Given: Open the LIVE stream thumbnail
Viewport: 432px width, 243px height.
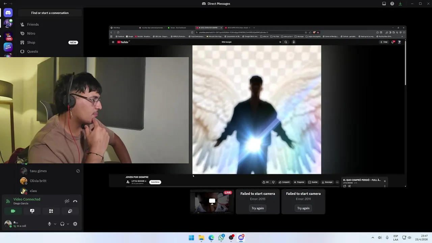Looking at the screenshot, I should (212, 201).
